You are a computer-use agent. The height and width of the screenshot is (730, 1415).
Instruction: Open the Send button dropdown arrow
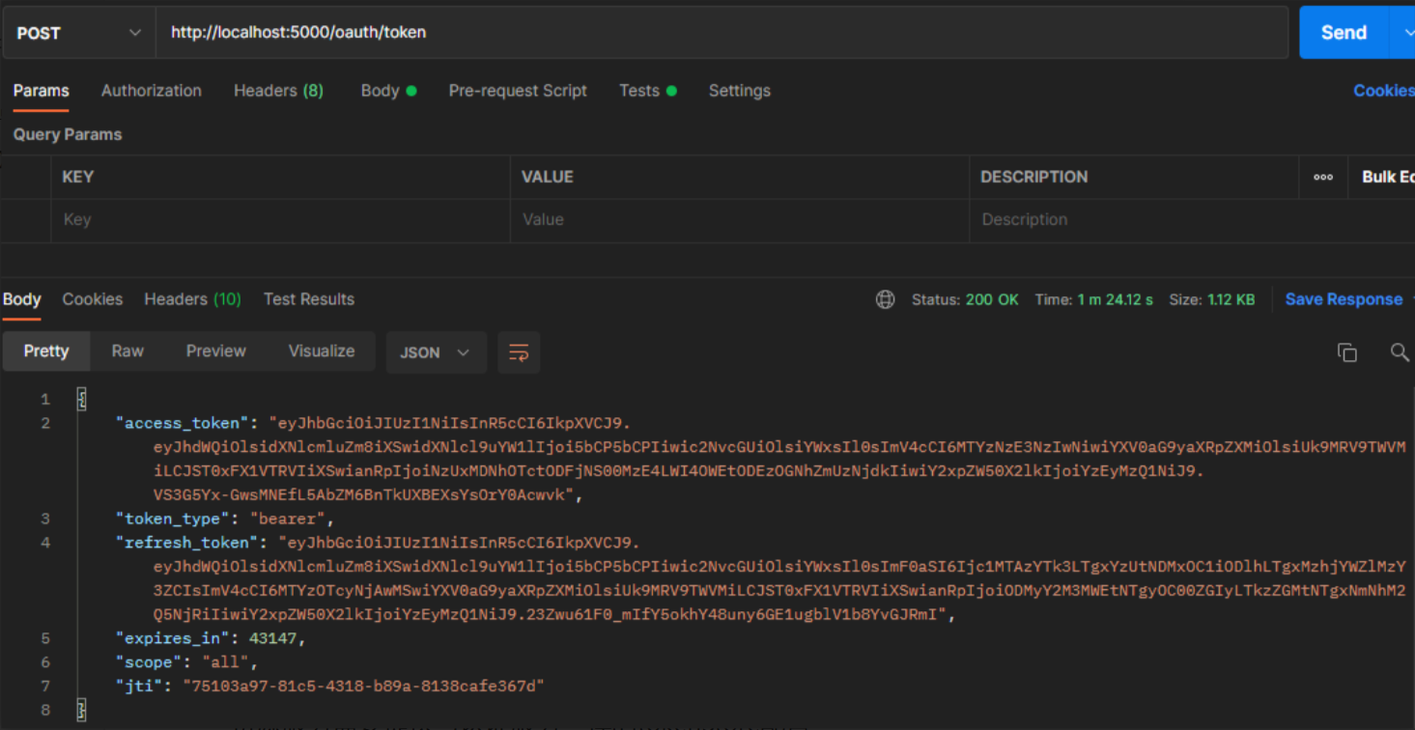(1402, 33)
